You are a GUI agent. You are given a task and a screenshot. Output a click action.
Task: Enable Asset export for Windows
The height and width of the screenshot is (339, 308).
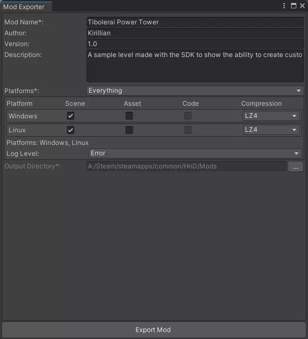[129, 116]
